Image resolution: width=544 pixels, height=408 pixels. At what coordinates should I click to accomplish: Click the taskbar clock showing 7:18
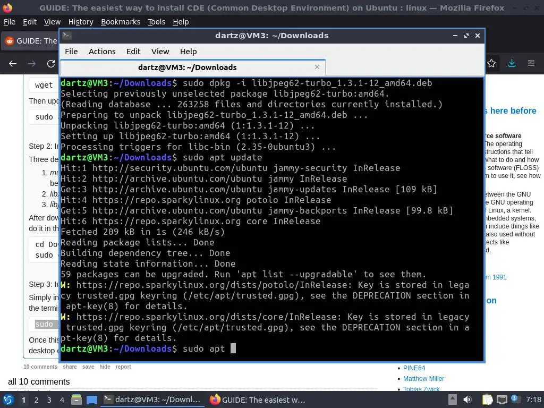point(533,399)
